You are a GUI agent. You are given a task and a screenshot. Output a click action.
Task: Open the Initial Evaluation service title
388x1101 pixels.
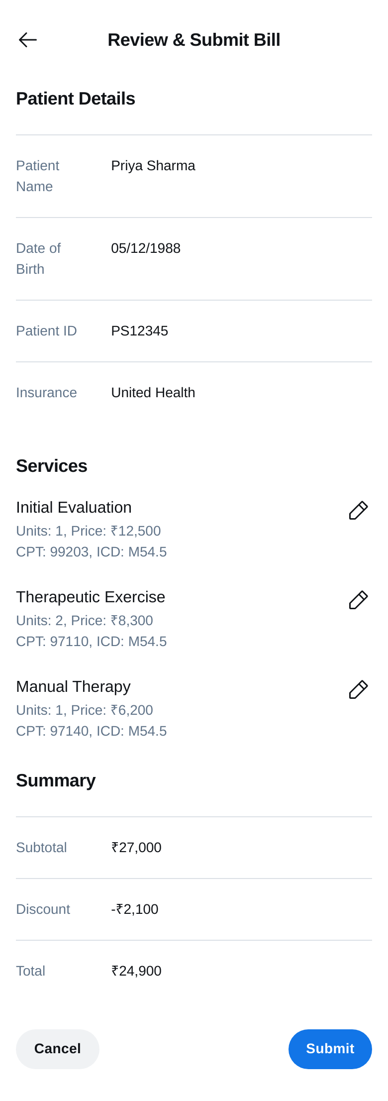74,507
